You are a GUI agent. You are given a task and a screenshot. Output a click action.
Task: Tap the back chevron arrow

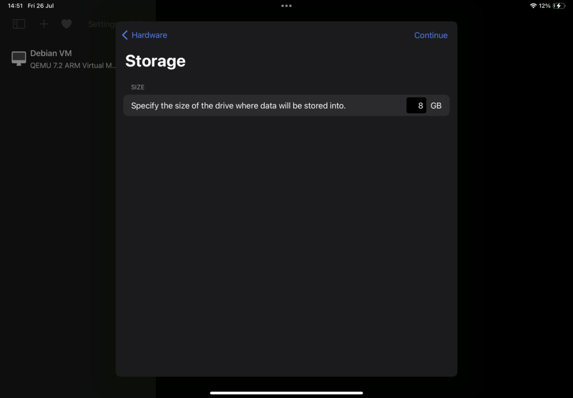pyautogui.click(x=125, y=35)
